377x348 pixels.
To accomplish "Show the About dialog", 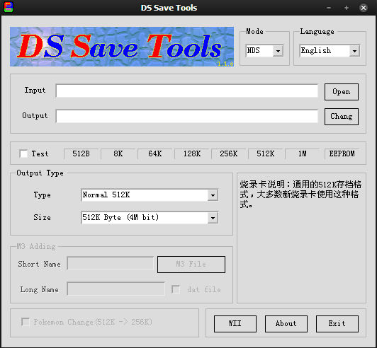I will tap(286, 324).
